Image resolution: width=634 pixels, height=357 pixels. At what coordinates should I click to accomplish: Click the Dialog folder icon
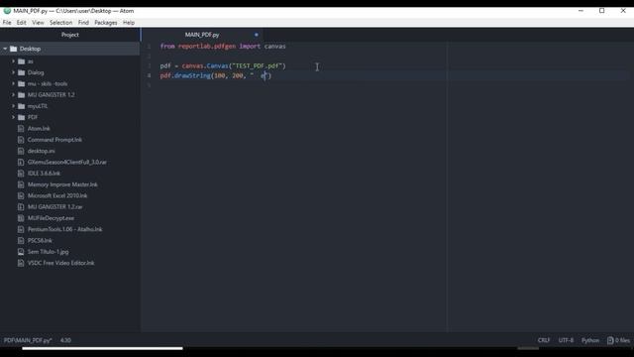22,72
